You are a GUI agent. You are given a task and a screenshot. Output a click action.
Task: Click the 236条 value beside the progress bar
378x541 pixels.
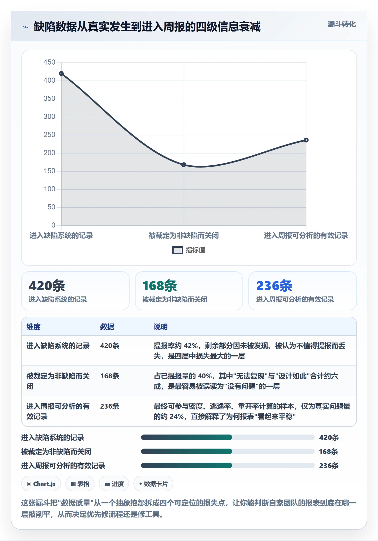click(x=329, y=466)
